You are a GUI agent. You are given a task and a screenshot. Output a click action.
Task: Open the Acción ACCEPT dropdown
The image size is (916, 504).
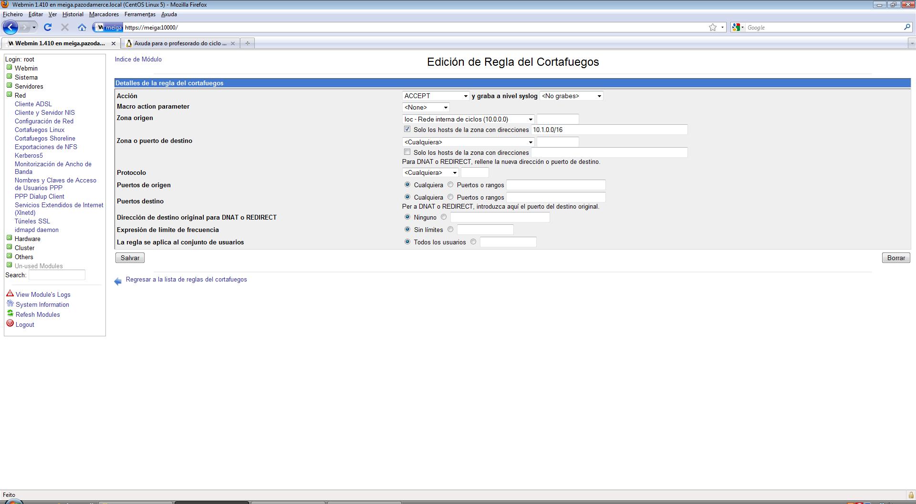coord(436,96)
